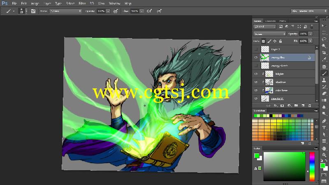This screenshot has width=329, height=185.
Task: Click the rainbow hue slider bar
Action: (x=312, y=166)
